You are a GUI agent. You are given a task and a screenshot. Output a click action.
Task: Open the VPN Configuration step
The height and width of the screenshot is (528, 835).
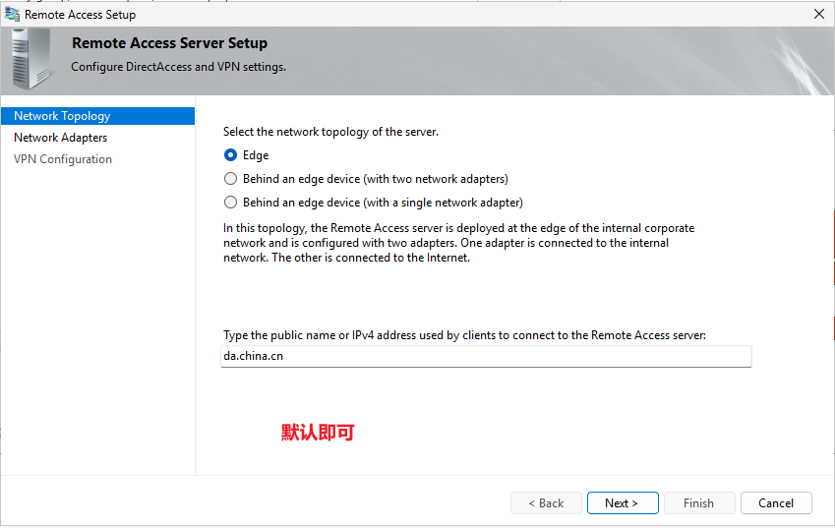pyautogui.click(x=63, y=159)
